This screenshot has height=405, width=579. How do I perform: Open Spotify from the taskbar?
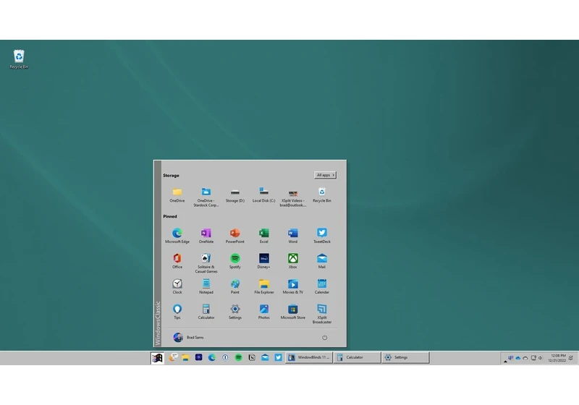coord(239,357)
